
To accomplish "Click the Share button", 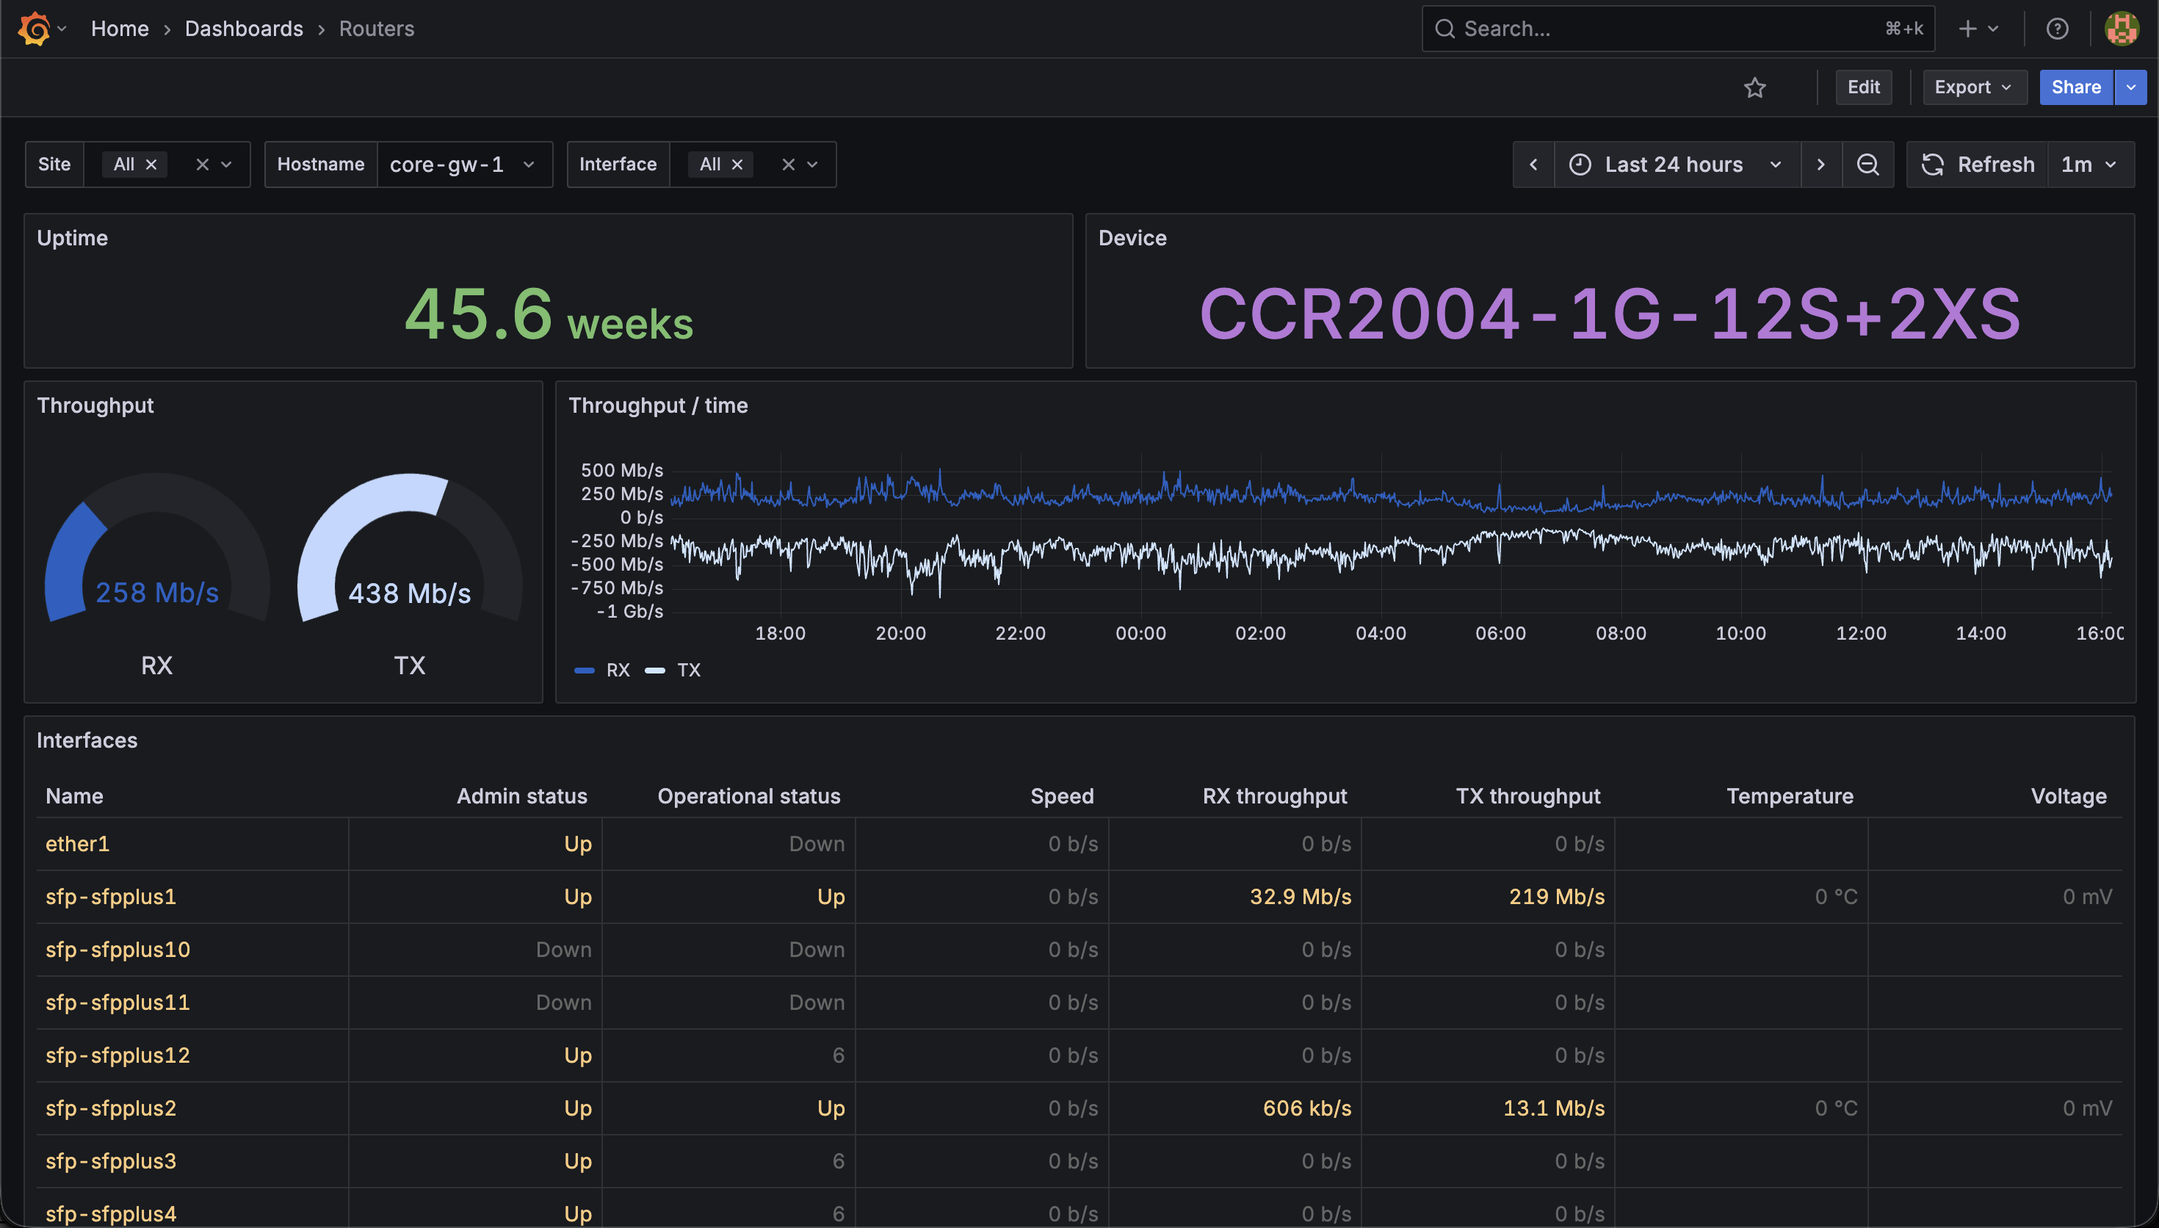I will pyautogui.click(x=2075, y=87).
